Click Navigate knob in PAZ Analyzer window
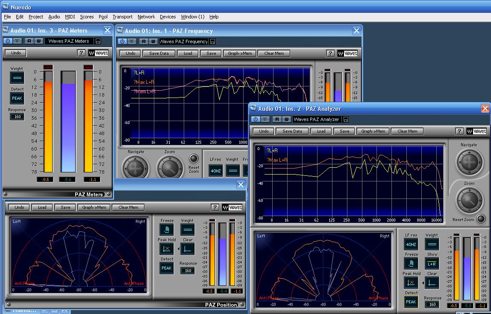The width and height of the screenshot is (491, 314). pos(469,162)
